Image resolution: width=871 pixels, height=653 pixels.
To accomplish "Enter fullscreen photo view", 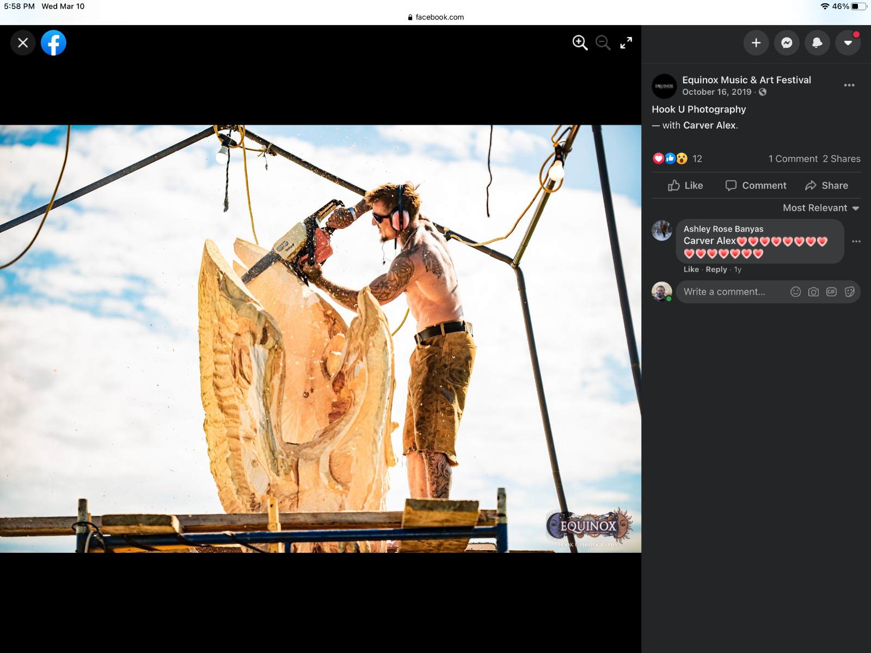I will click(x=626, y=42).
